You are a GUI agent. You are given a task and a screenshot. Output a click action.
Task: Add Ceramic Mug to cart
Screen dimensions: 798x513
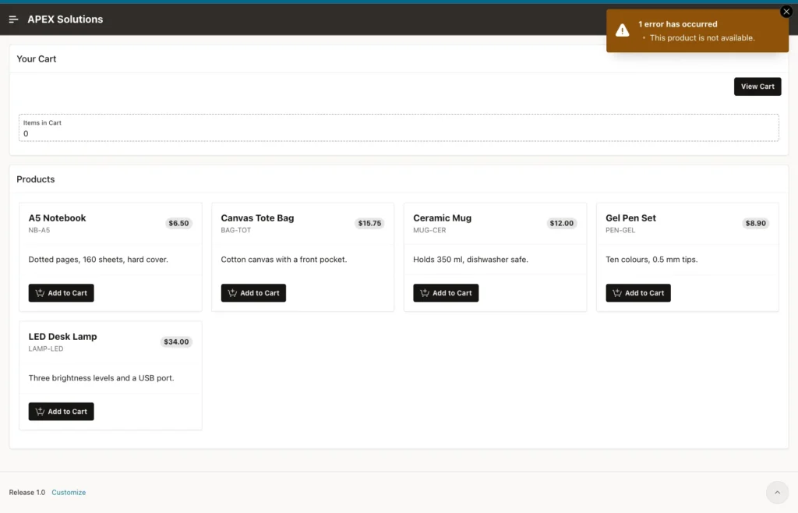coord(446,292)
